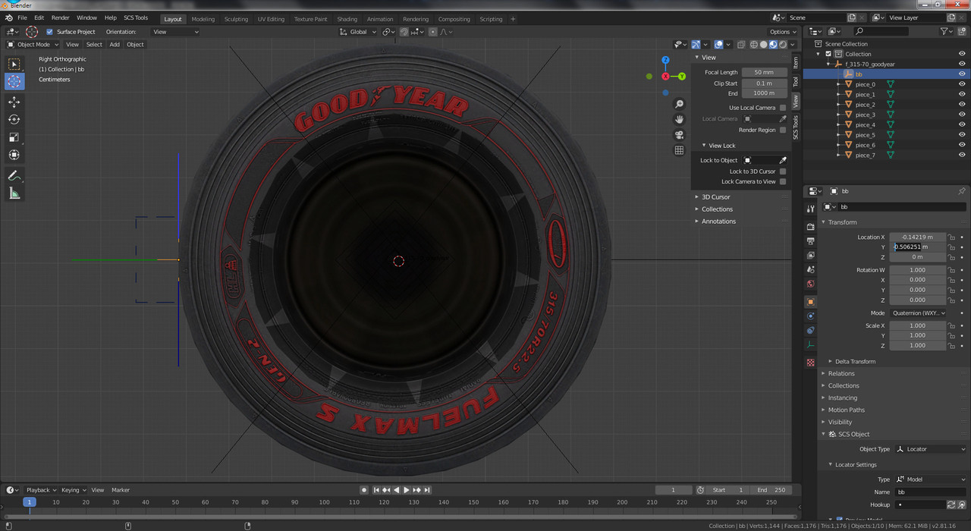Open the SCS Tools sidebar tab
The height and width of the screenshot is (531, 971).
tap(796, 127)
